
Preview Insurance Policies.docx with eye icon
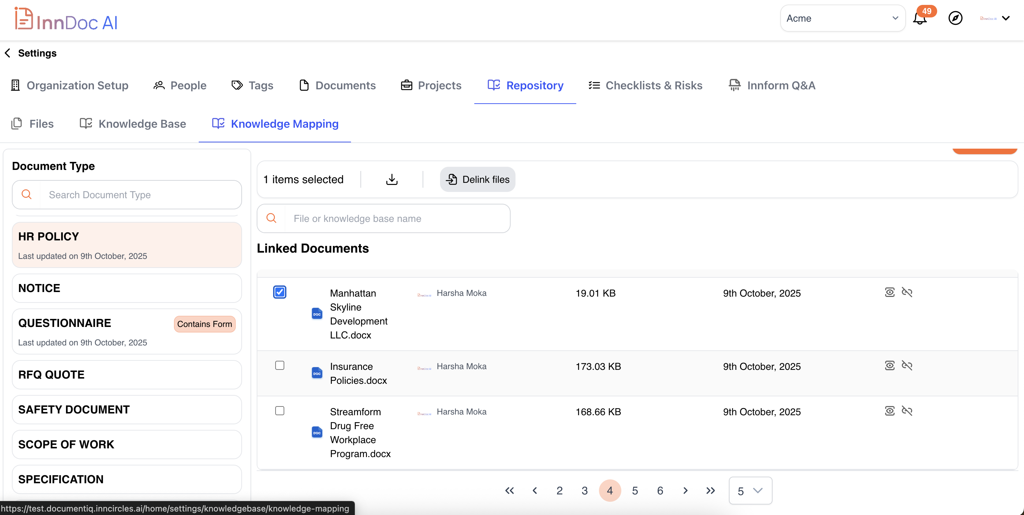890,365
